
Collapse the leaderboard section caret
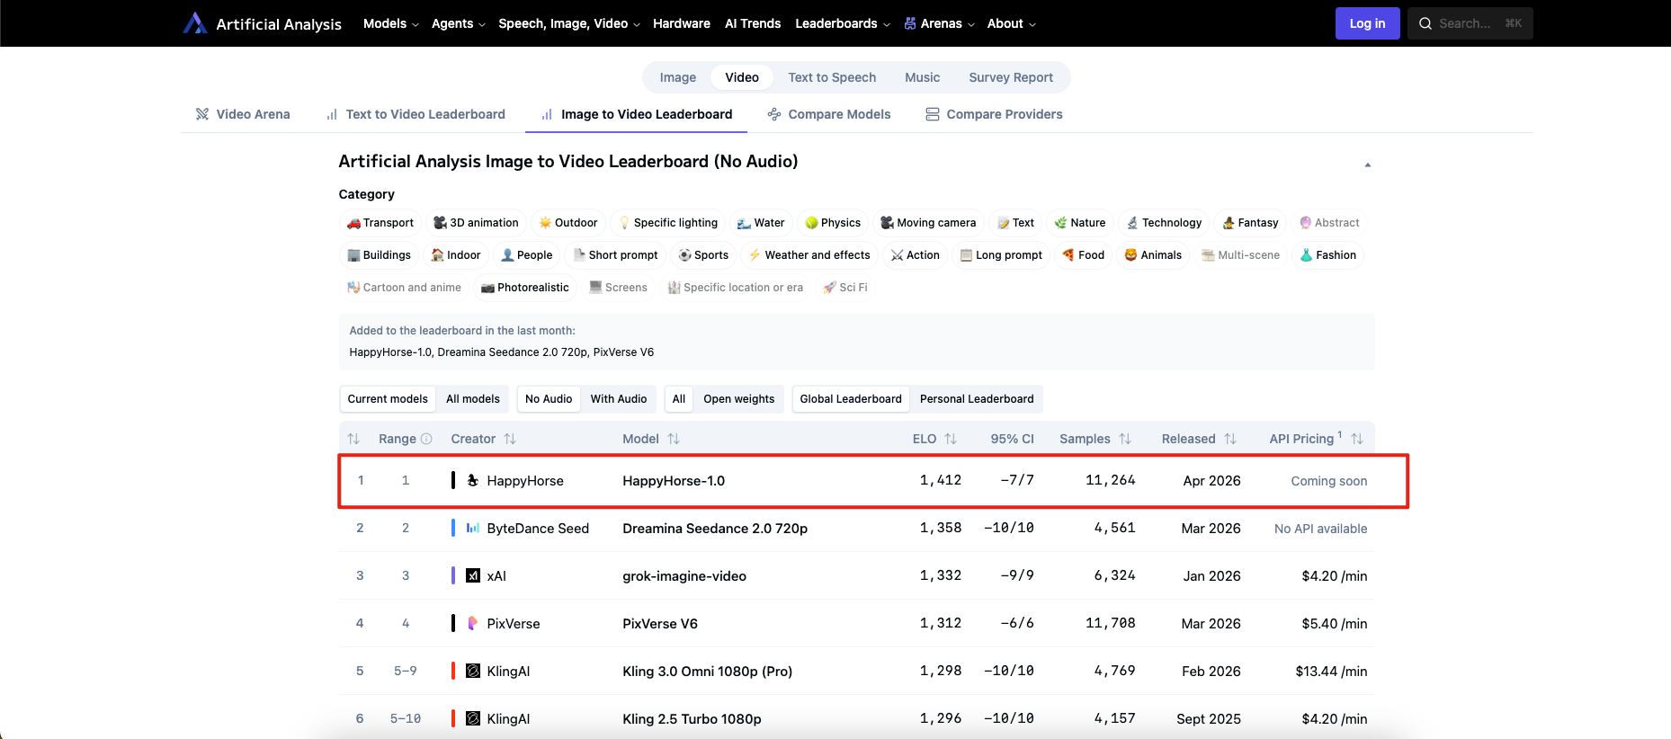[1367, 165]
